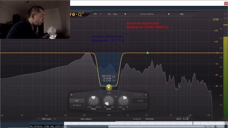Image resolution: width=228 pixels, height=128 pixels.
Task: Click the Copy button
Action: click(x=115, y=14)
